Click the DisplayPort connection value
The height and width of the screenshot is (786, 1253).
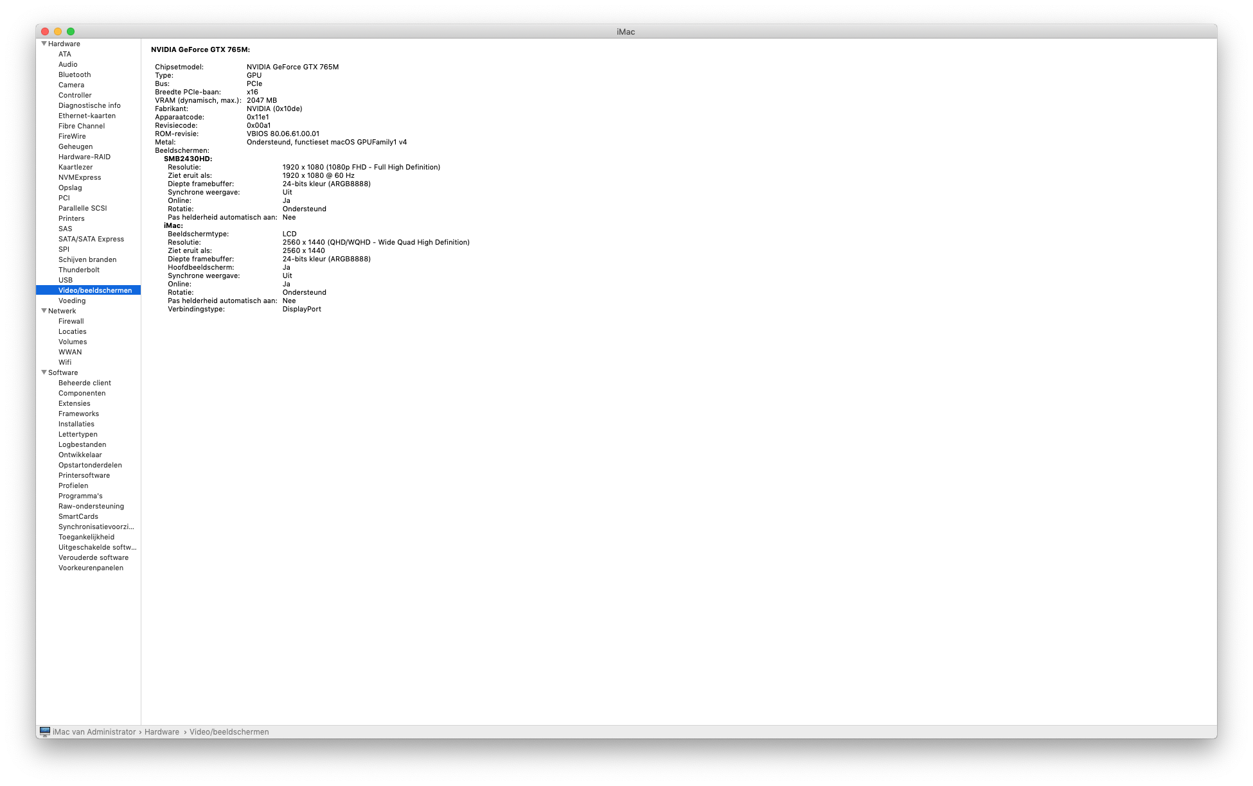click(x=302, y=309)
